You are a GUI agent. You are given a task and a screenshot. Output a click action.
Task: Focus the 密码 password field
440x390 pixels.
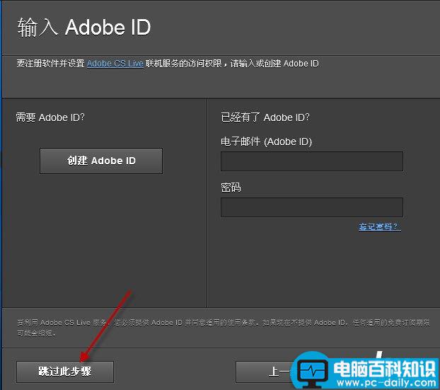(312, 207)
